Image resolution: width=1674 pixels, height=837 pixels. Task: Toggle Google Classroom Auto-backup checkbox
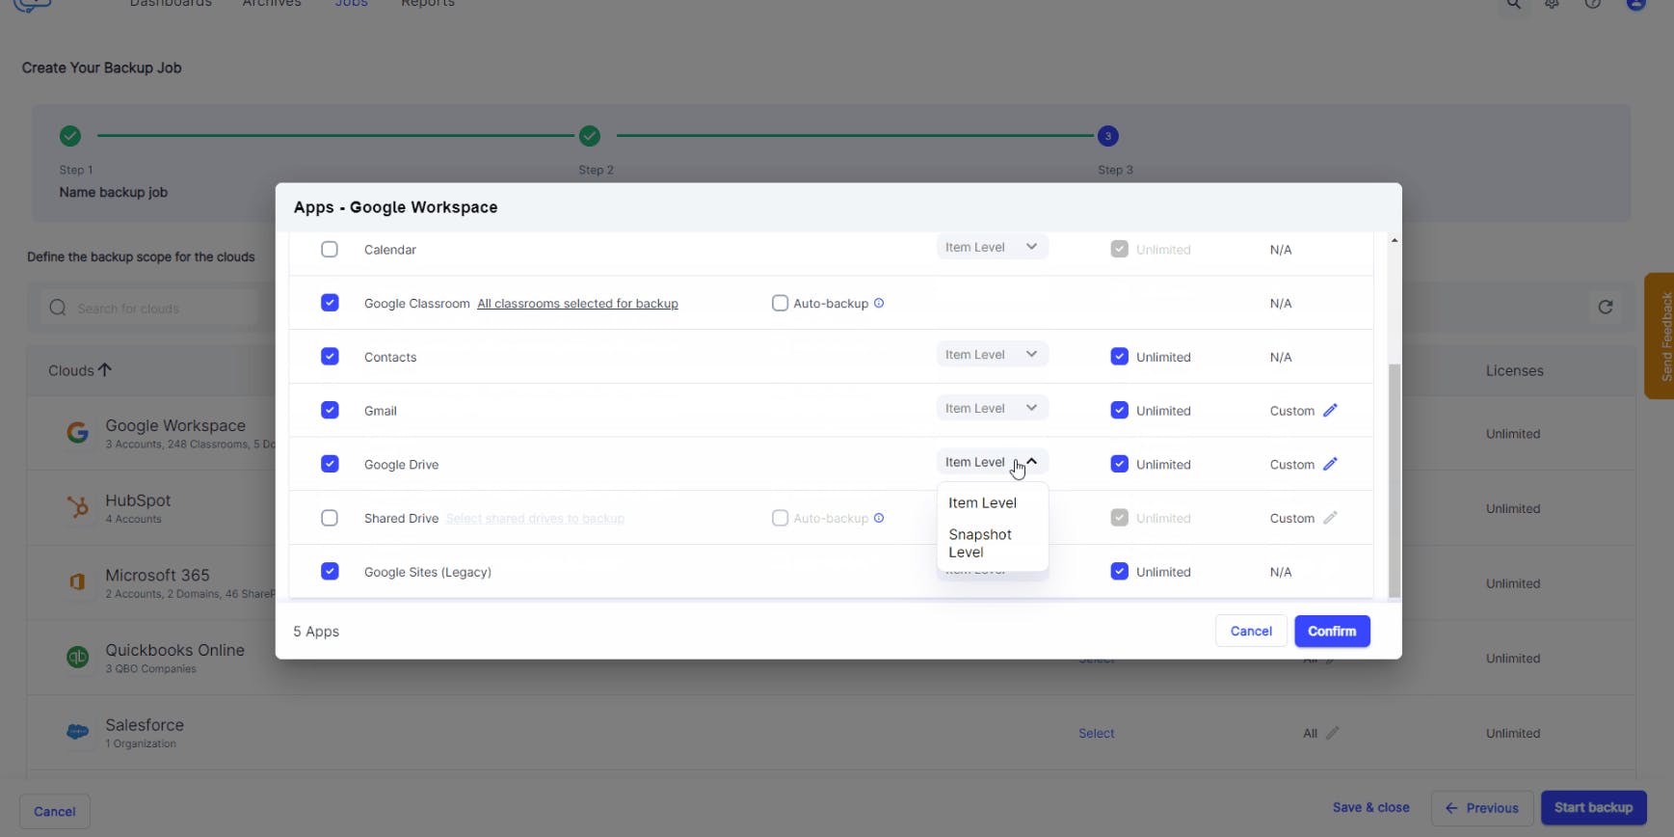[x=780, y=304]
